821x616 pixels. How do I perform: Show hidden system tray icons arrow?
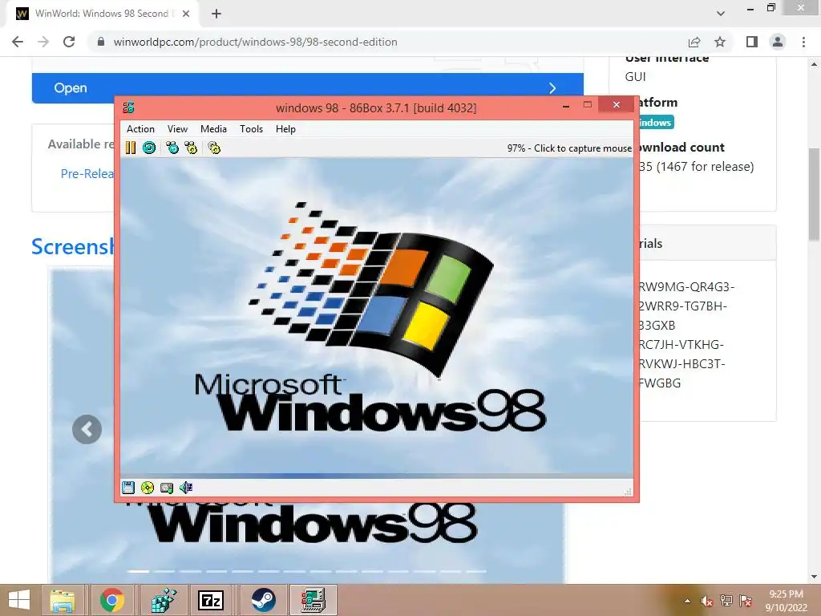click(x=687, y=601)
